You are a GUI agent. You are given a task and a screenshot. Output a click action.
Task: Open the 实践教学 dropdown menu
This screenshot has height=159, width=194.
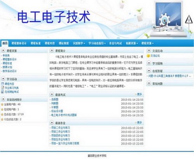(79, 43)
